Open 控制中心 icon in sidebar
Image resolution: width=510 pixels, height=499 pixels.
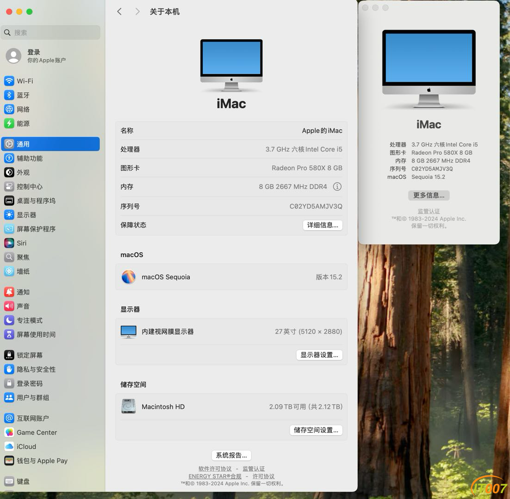tap(9, 187)
